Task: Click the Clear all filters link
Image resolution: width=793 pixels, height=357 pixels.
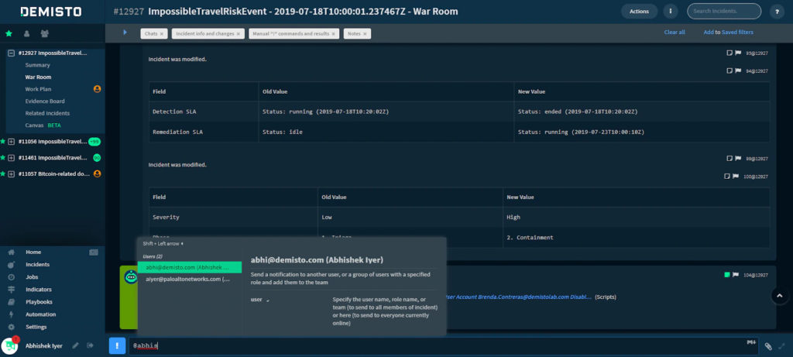Action: coord(675,33)
